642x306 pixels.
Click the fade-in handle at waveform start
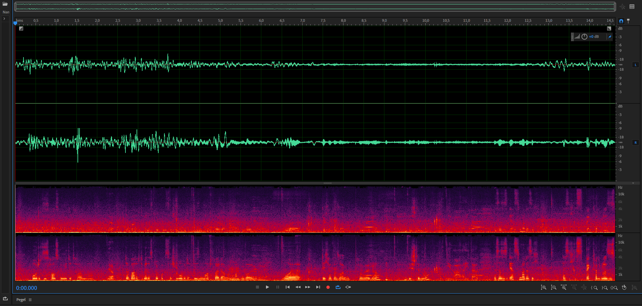point(21,28)
